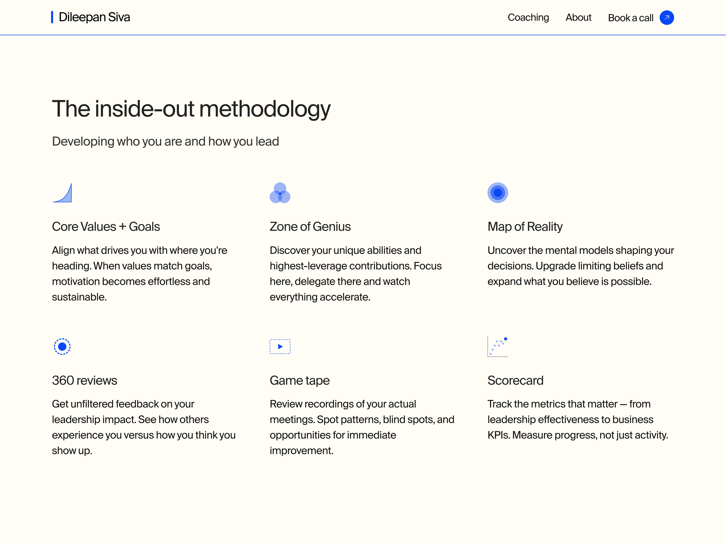Screen dimensions: 726x544
Task: Click the paragraph starting 'Review recordings of your'
Action: pos(362,427)
